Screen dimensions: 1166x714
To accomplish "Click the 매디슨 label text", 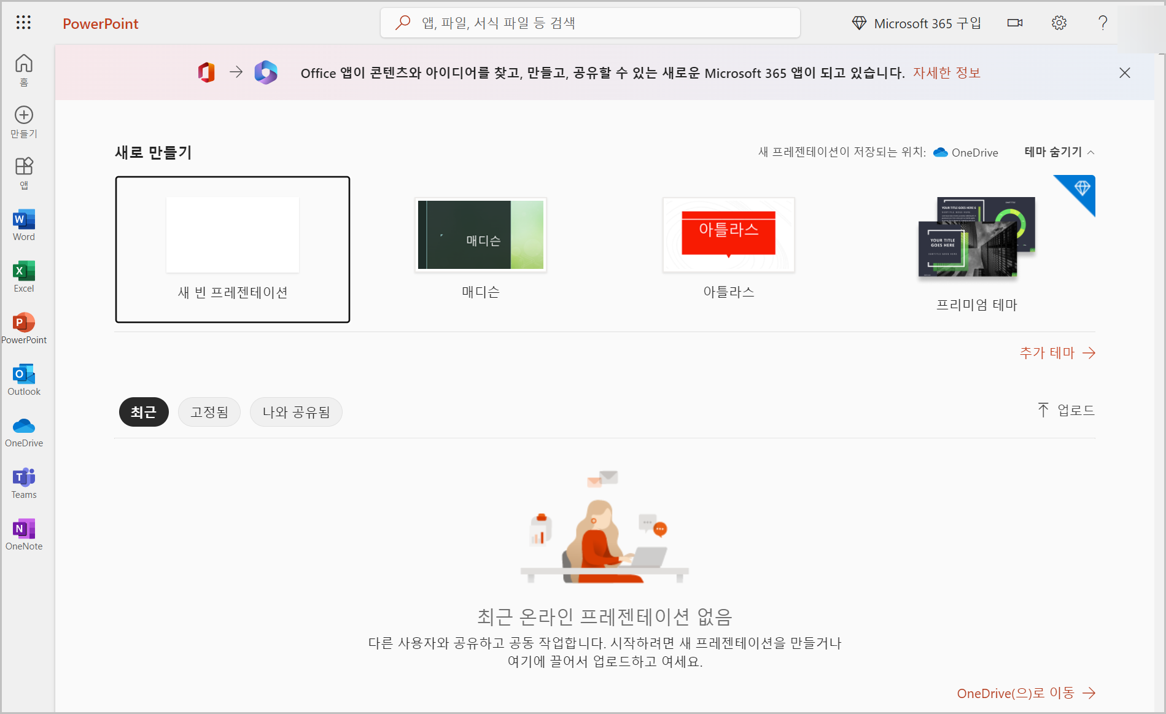I will coord(481,292).
